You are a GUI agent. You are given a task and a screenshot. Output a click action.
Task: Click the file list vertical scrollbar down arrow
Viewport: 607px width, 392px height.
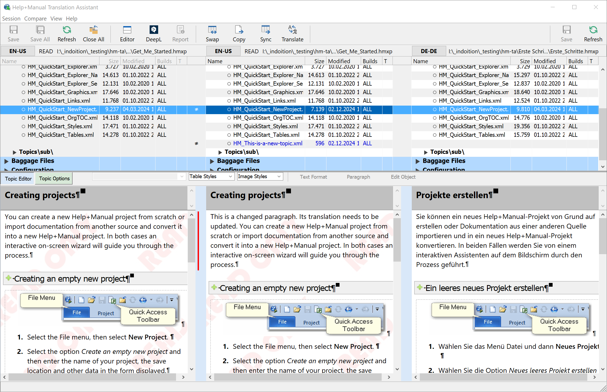[x=603, y=167]
